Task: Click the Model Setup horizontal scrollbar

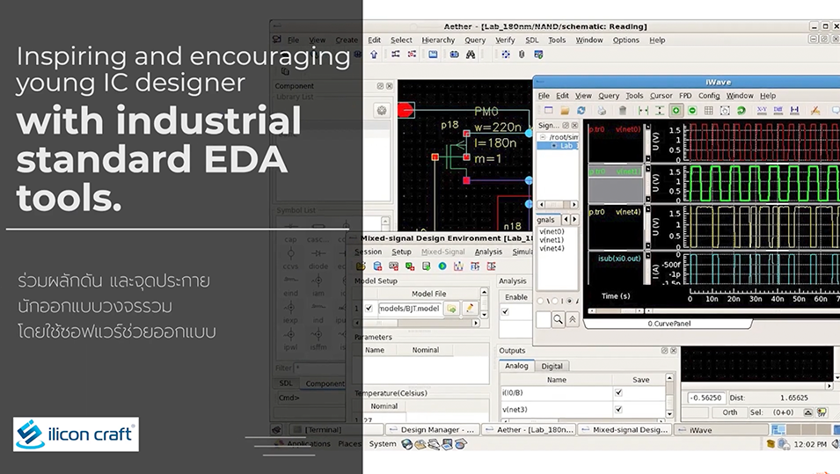Action: (413, 323)
